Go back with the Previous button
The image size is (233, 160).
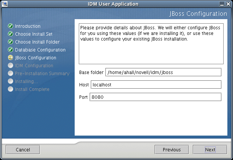172,149
